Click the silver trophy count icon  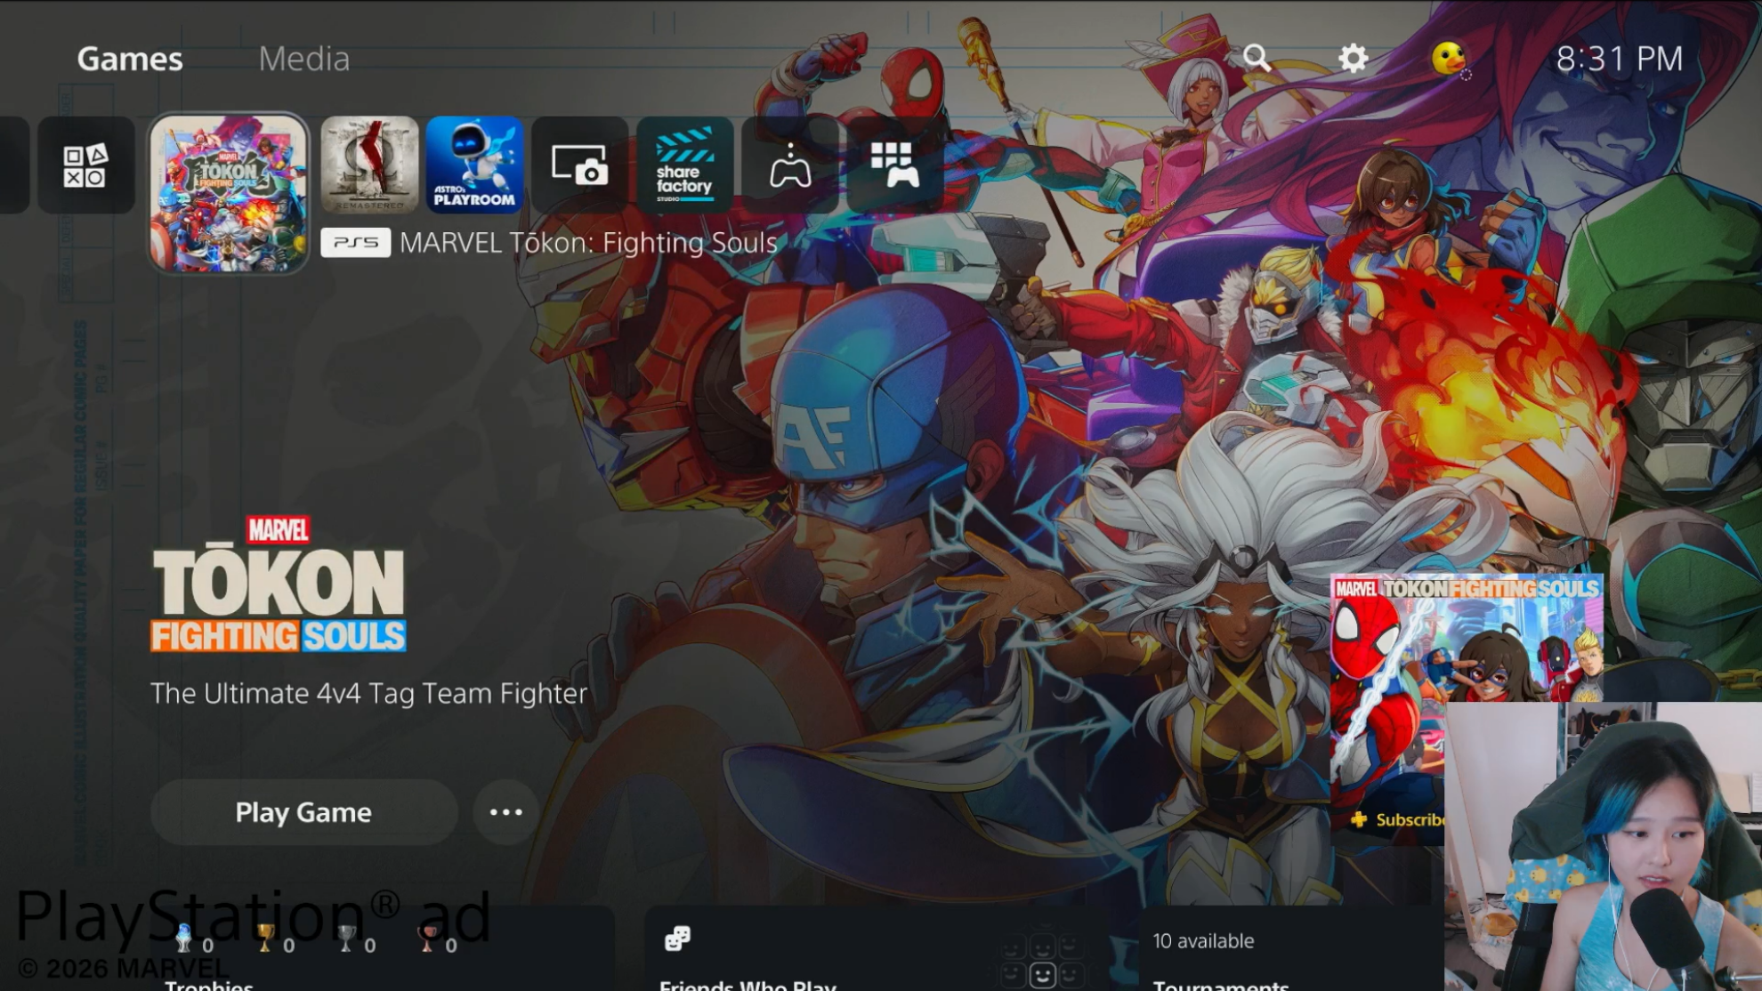pos(346,939)
